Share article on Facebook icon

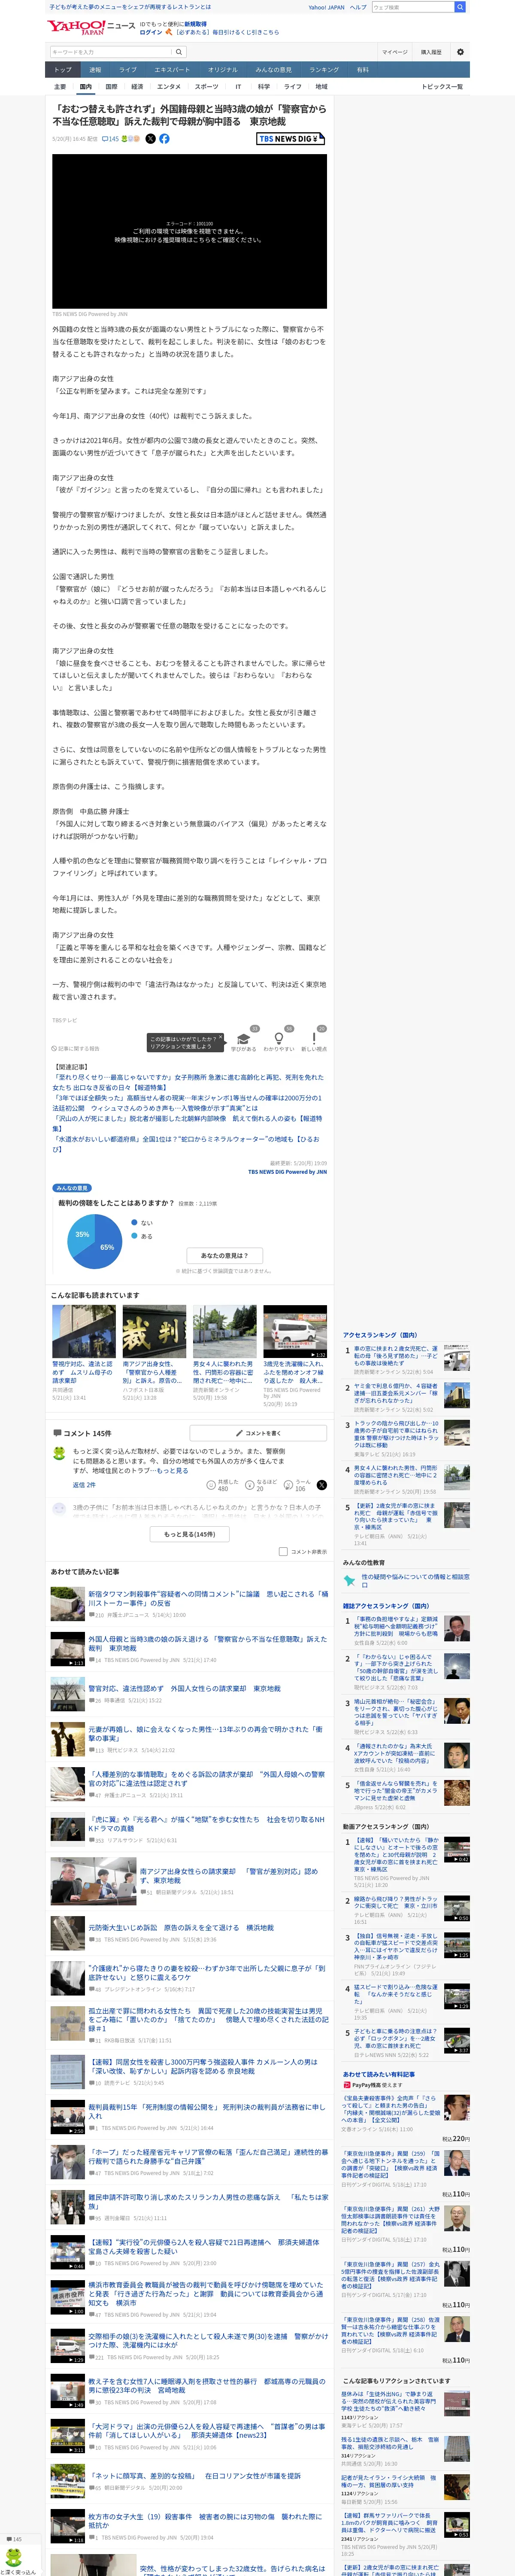click(x=164, y=139)
